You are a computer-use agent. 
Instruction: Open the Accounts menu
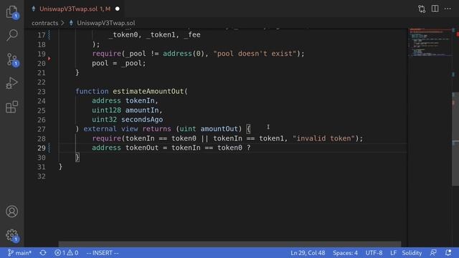point(11,211)
